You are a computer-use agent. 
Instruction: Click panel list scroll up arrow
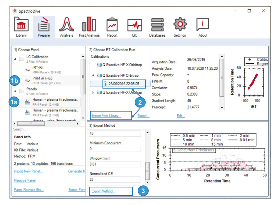click(x=83, y=56)
